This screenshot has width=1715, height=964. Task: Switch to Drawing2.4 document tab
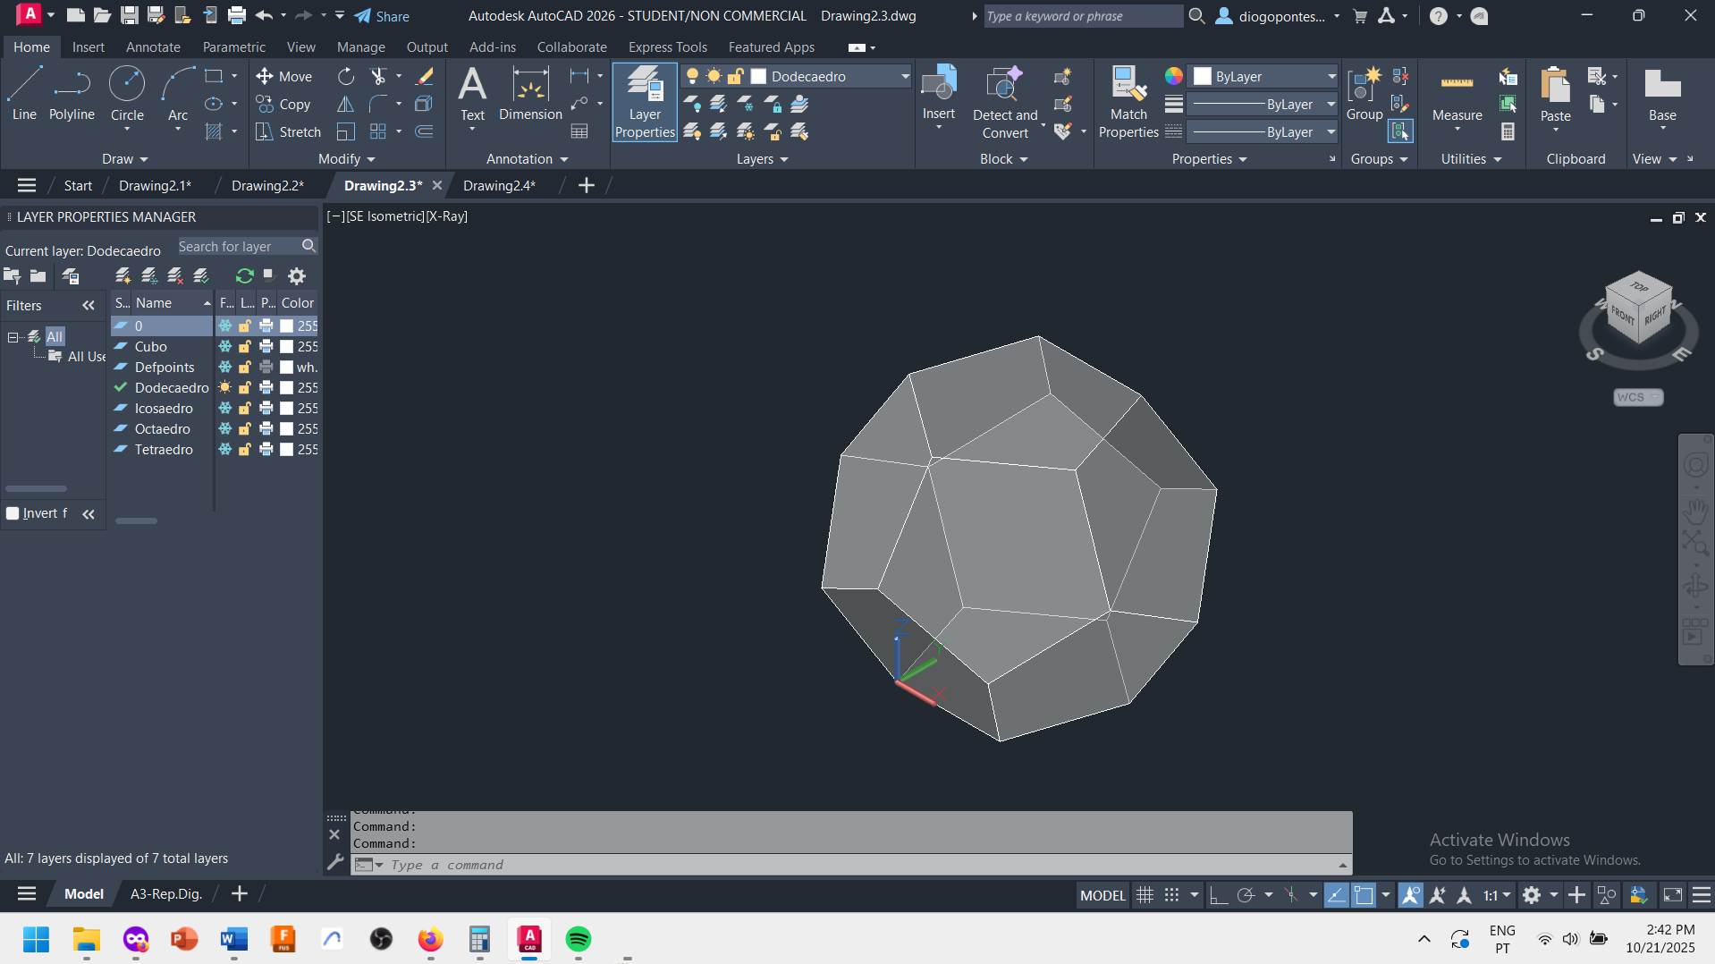(499, 185)
